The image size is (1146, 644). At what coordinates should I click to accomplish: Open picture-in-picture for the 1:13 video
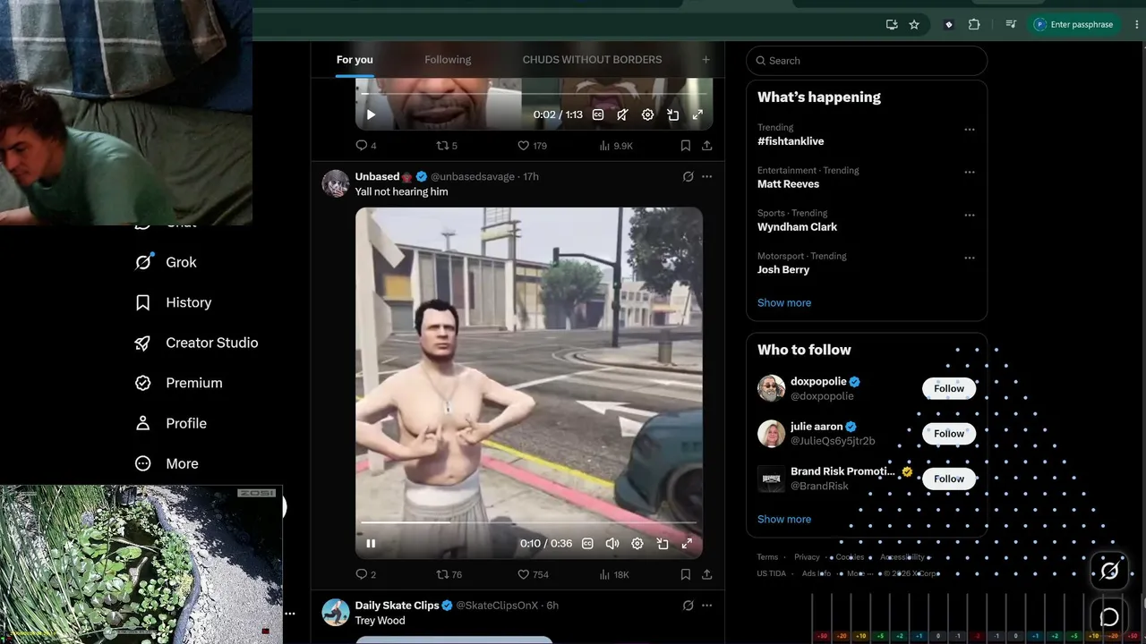[x=672, y=114]
